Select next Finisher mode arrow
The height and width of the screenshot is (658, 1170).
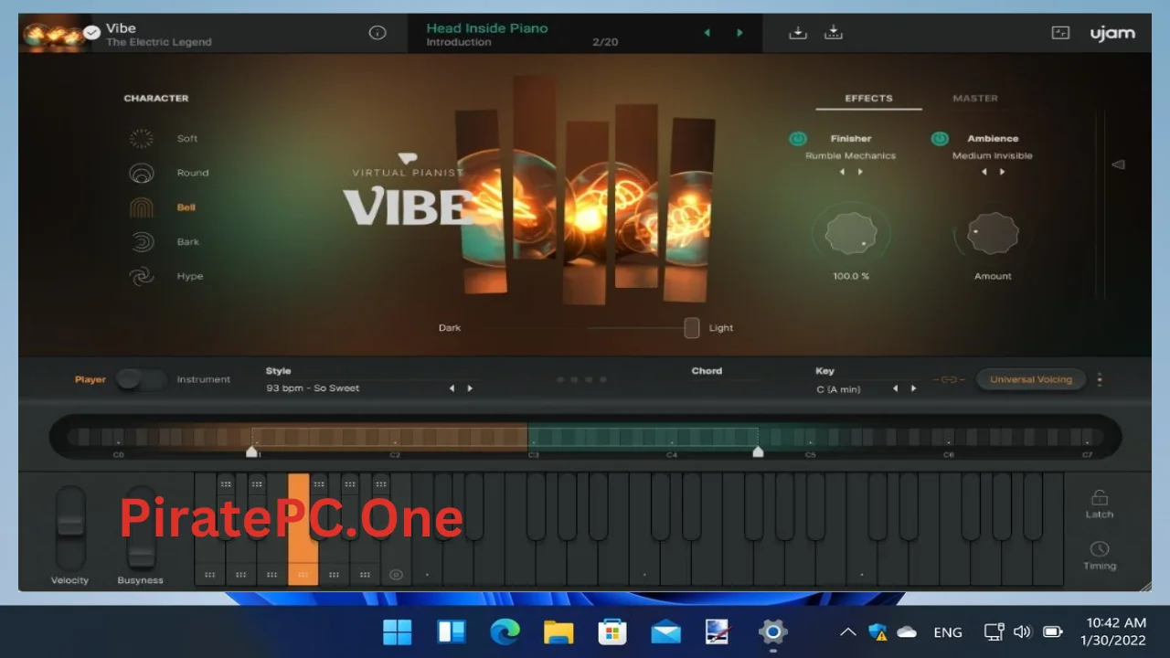(859, 172)
